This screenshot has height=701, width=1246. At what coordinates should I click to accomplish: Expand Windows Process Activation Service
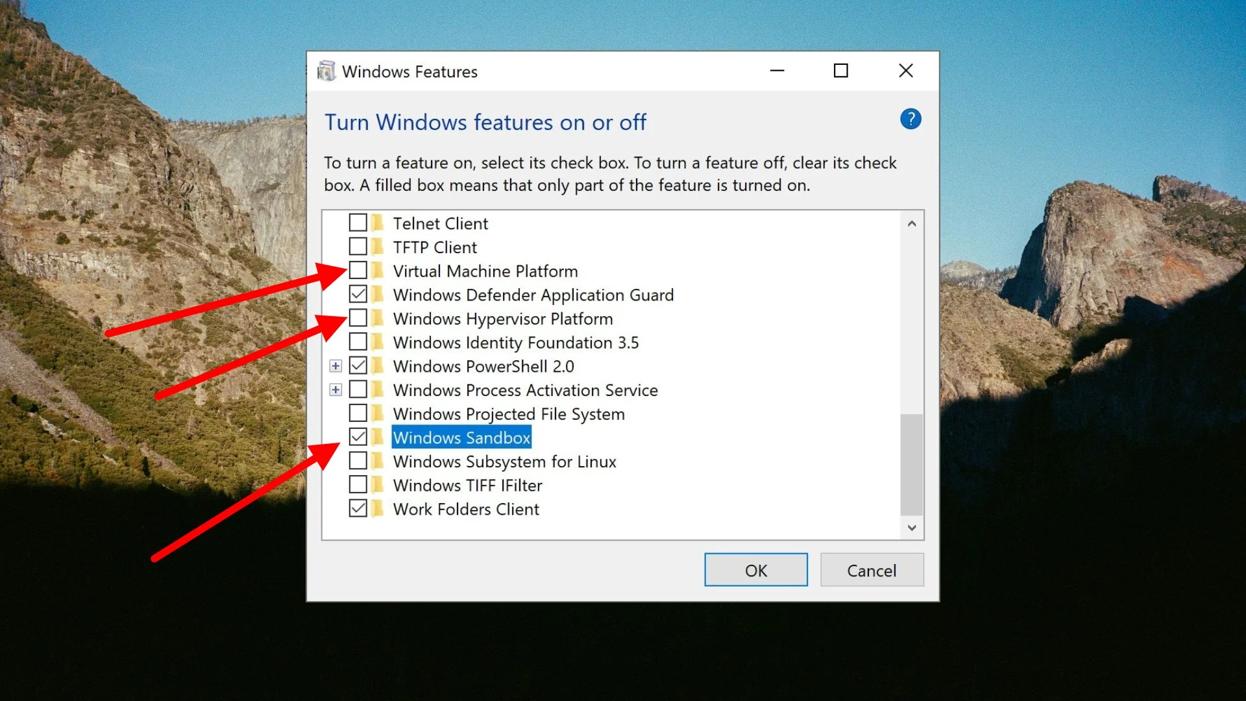(x=336, y=389)
